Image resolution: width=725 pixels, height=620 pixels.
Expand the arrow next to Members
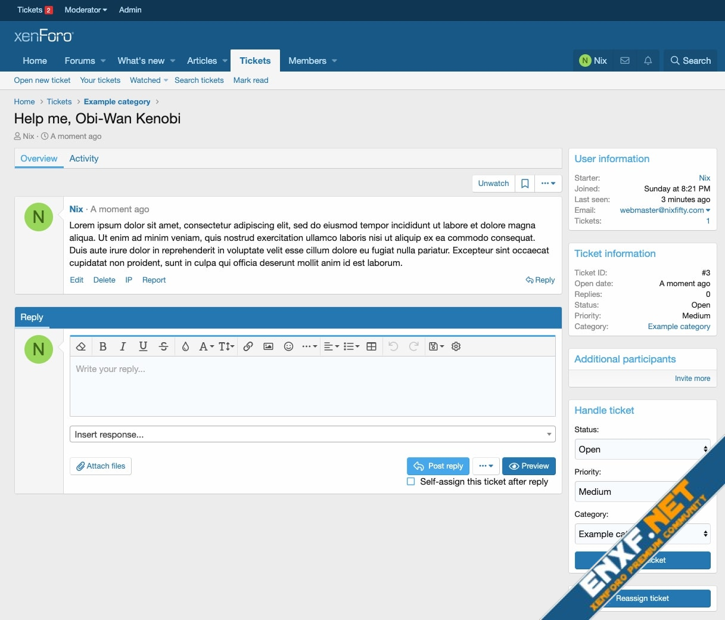tap(334, 61)
